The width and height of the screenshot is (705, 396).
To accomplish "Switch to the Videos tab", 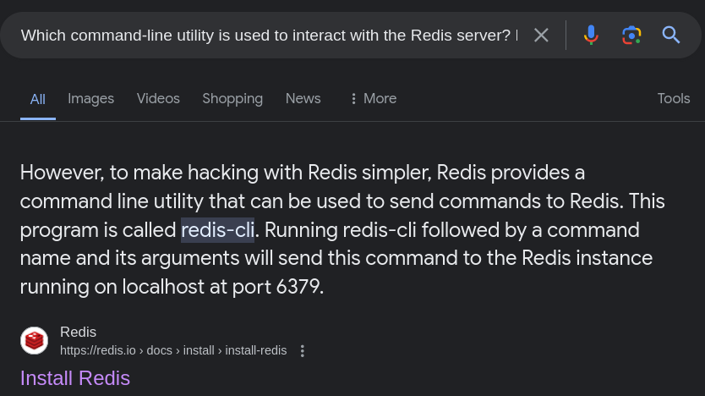I will coord(158,98).
